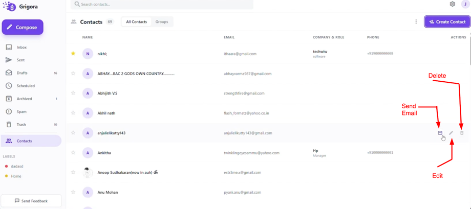Viewport: 471px width, 209px height.
Task: Click email pyarii.anu@gmail.com
Action: tap(242, 192)
